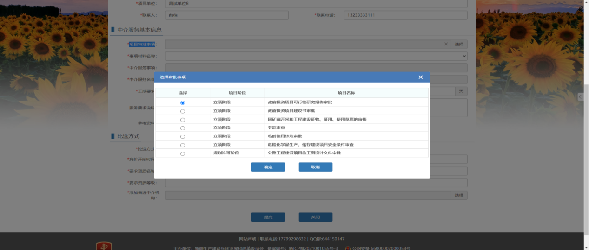Click 选择 button beside 项目审批事项
Image resolution: width=589 pixels, height=250 pixels.
coord(459,45)
